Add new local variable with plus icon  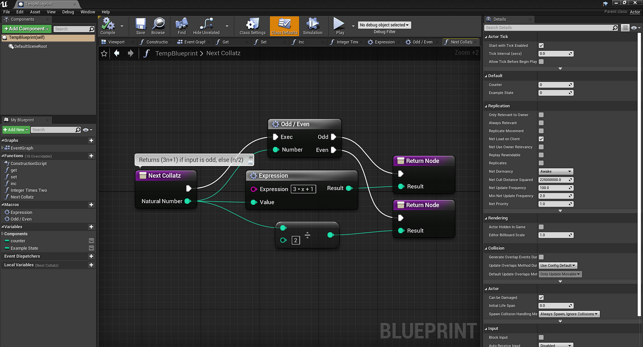click(91, 265)
